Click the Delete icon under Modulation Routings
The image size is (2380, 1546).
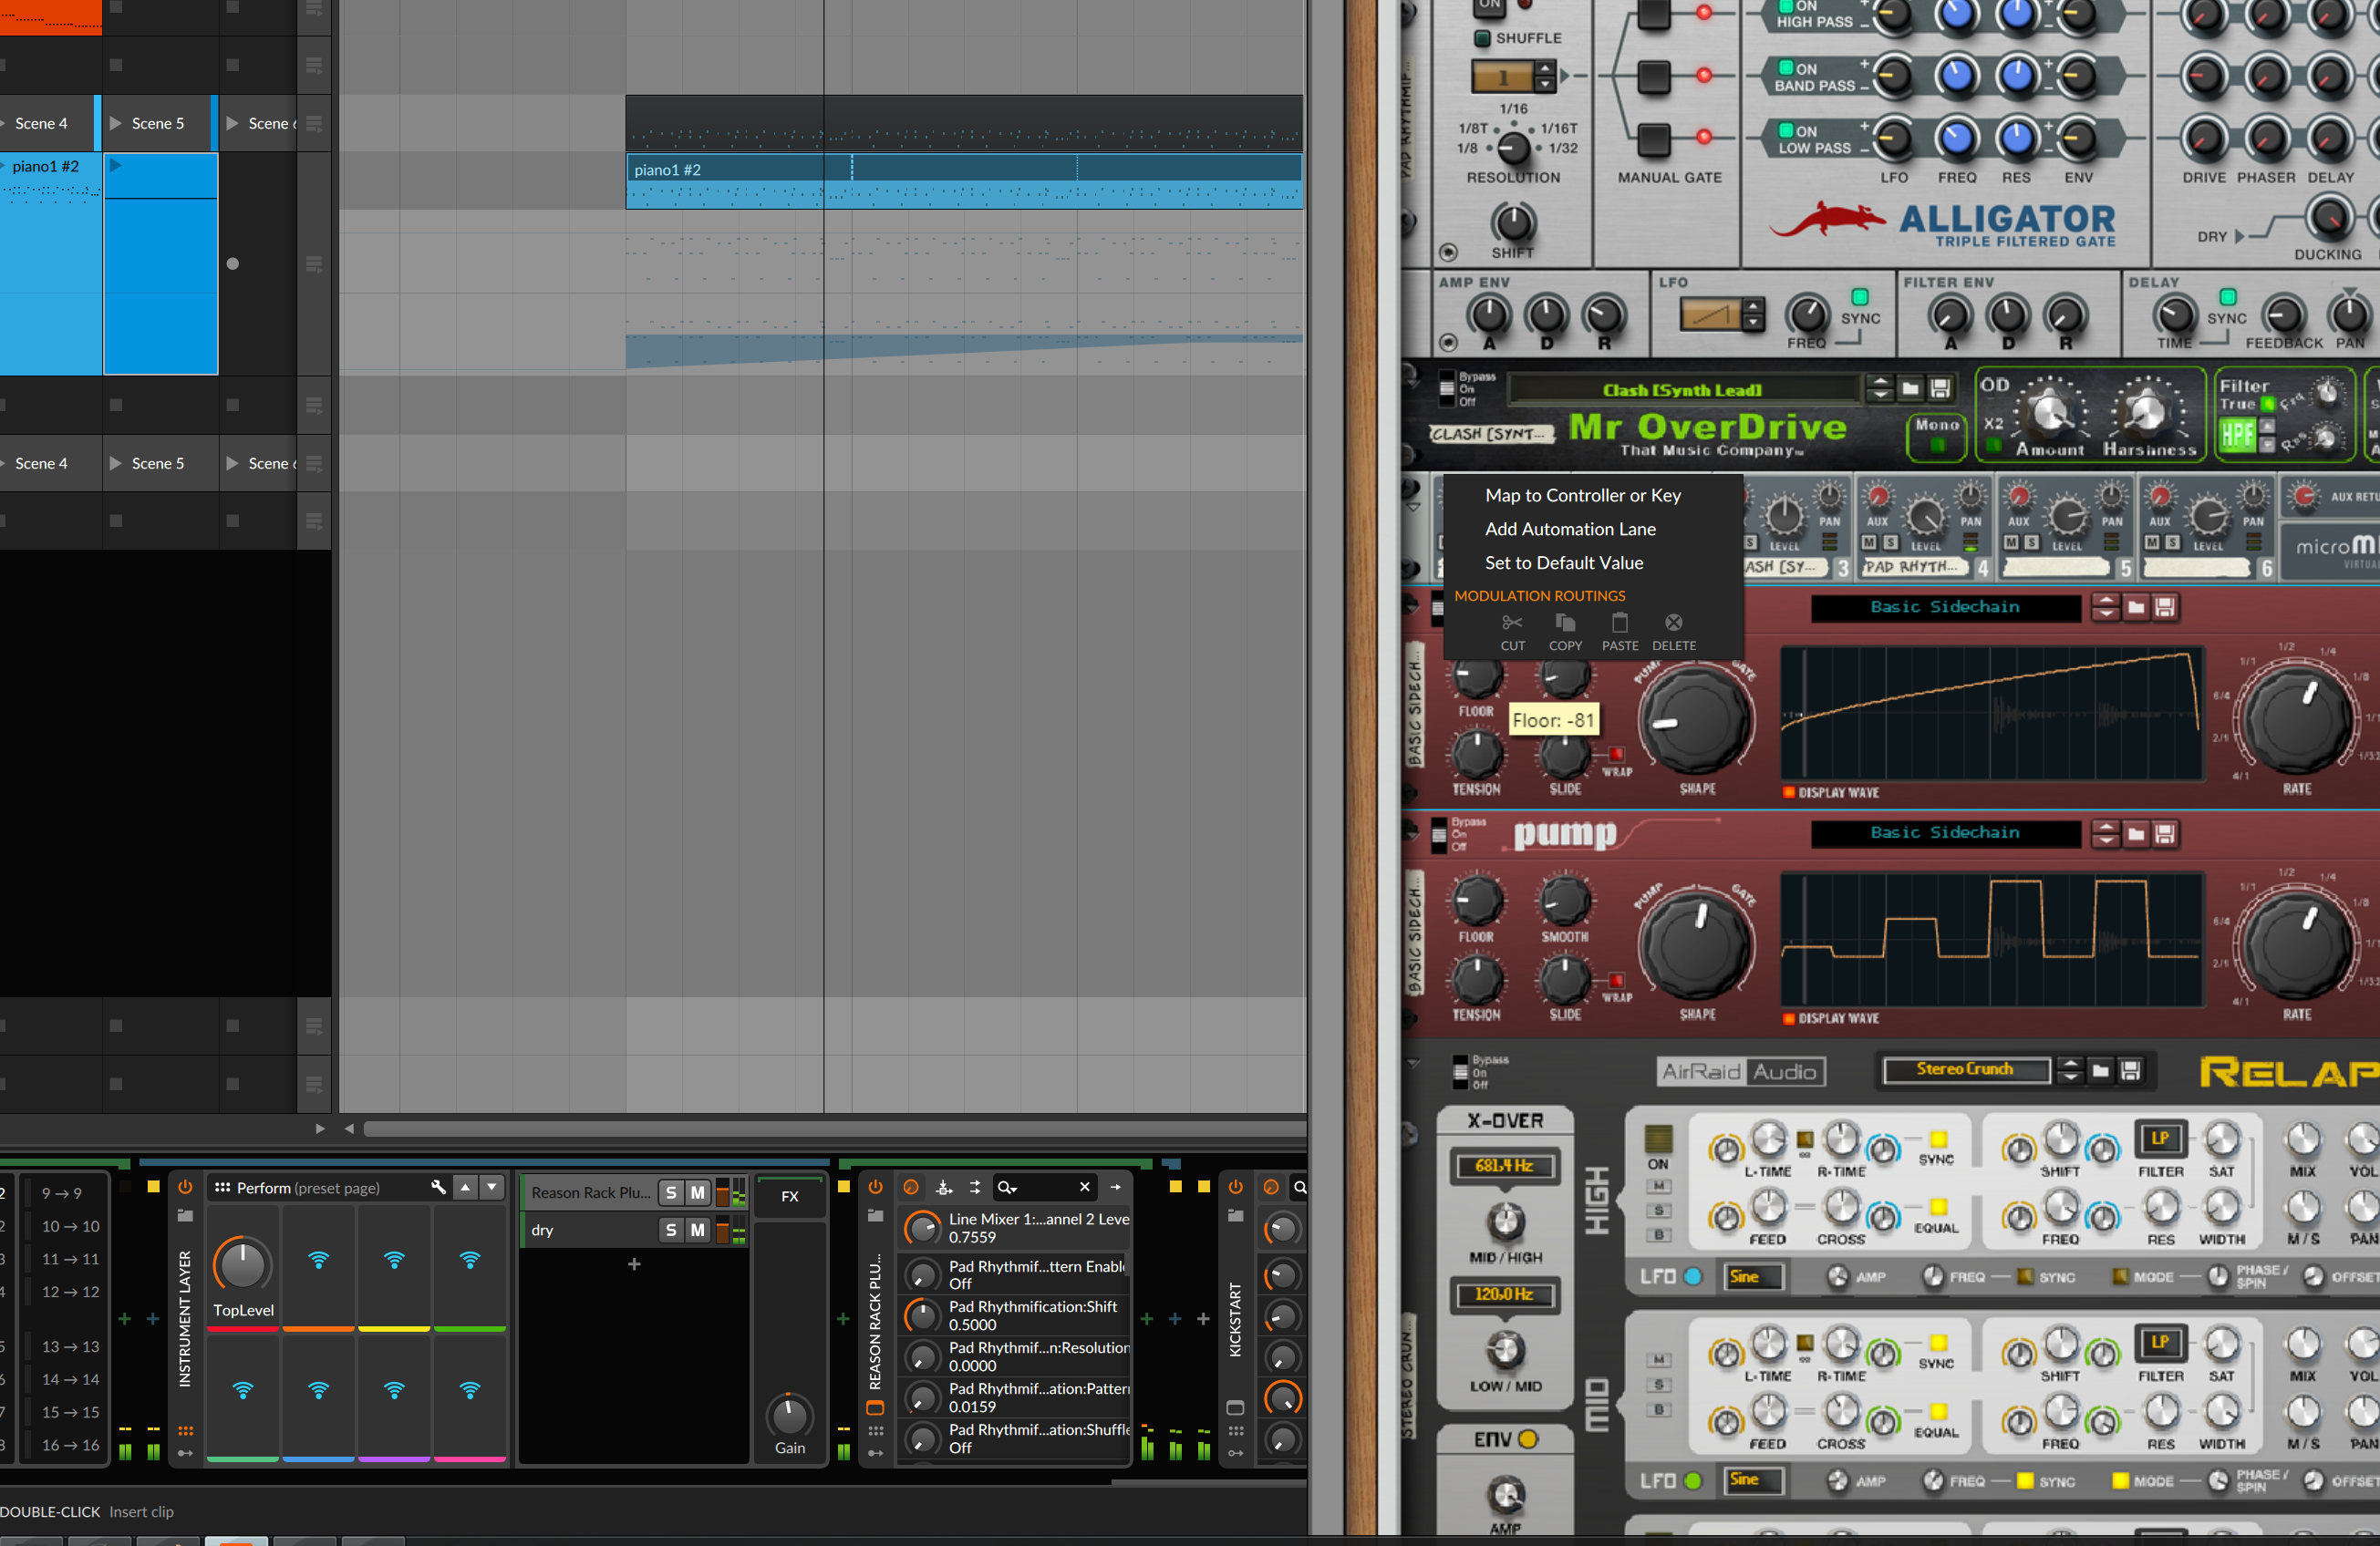(x=1674, y=623)
